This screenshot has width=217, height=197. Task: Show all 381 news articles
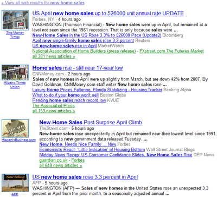[x=54, y=56]
